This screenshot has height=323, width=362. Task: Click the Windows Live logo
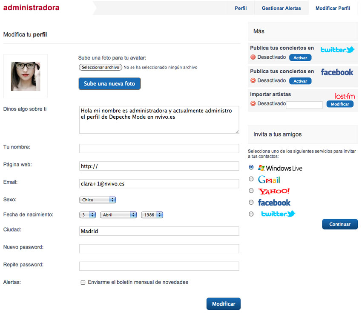280,168
